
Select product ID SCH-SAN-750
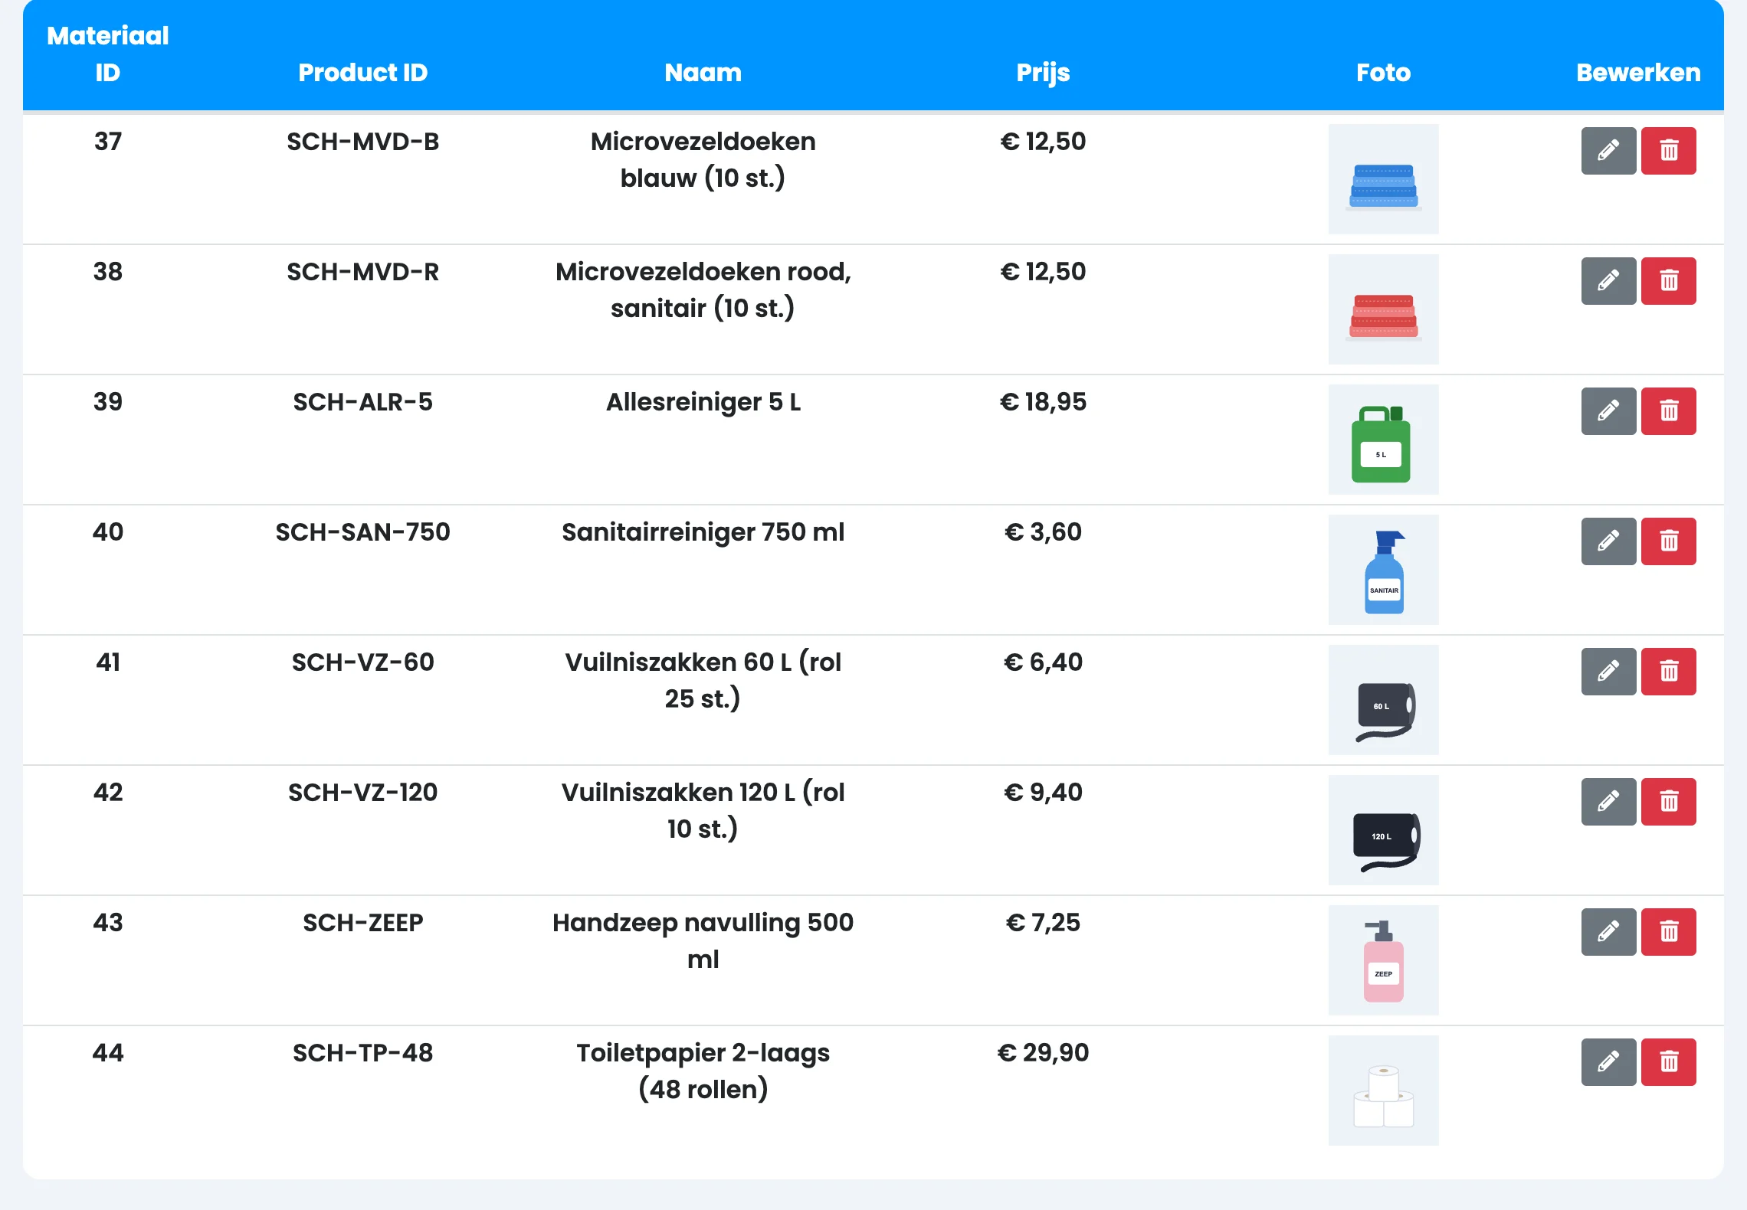[x=363, y=532]
